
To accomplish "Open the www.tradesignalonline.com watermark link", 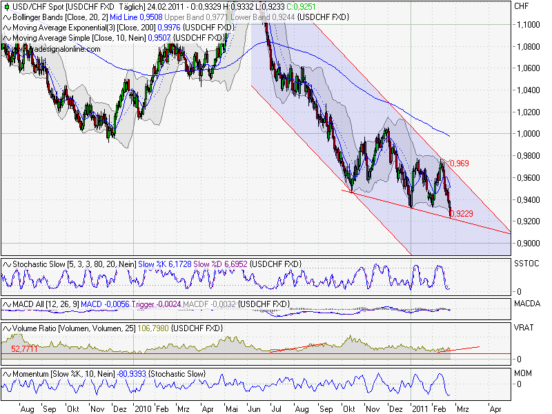I will click(x=52, y=49).
